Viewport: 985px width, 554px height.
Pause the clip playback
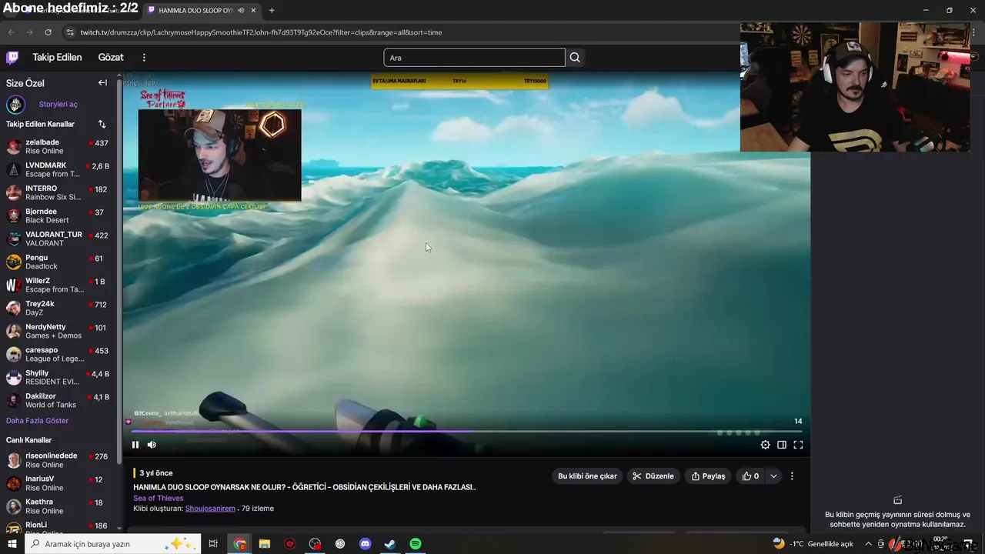[135, 445]
